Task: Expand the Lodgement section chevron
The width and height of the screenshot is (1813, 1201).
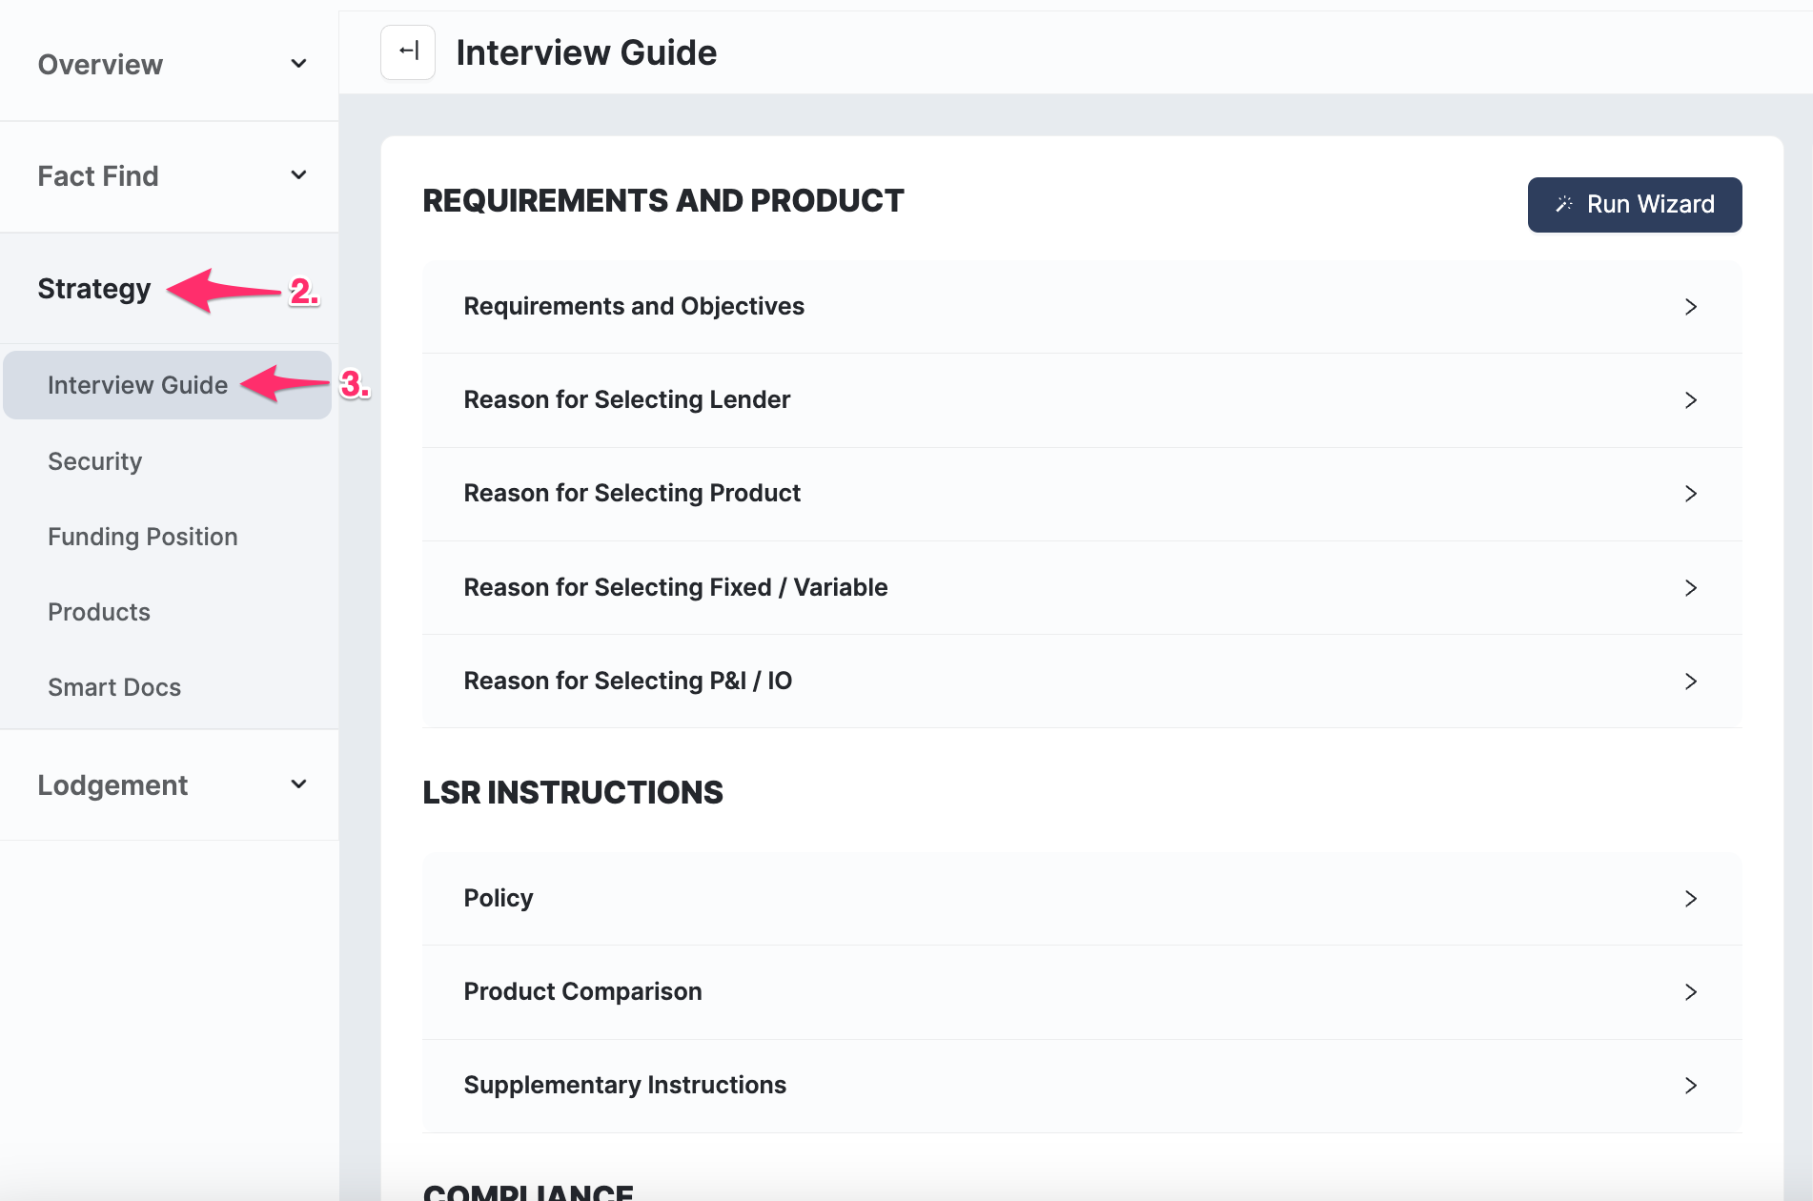Action: point(298,784)
